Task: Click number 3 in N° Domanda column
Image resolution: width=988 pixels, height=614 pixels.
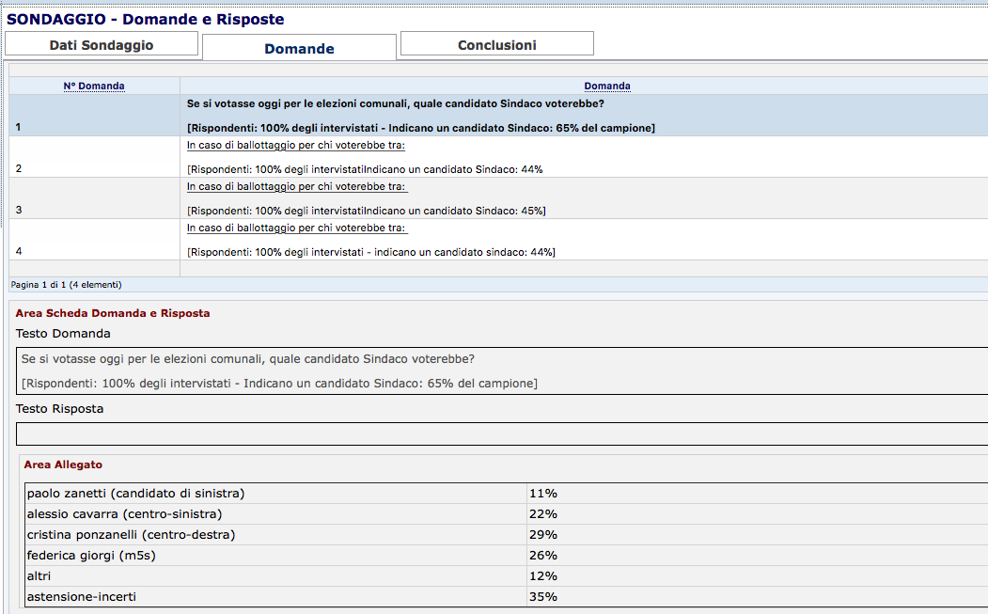Action: 19,211
